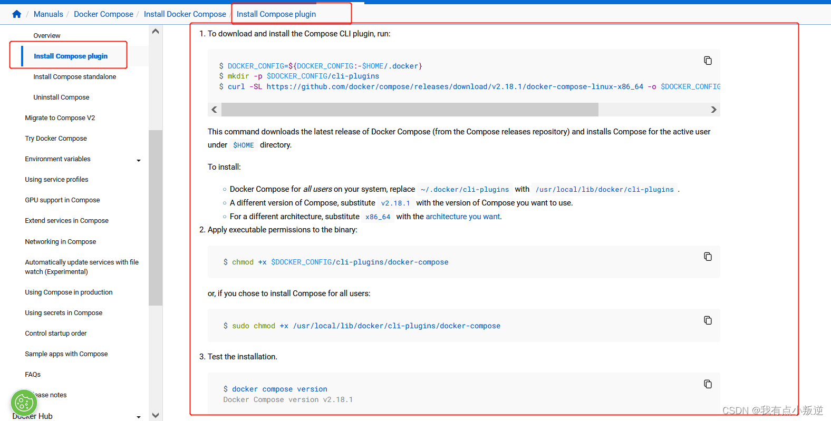831x421 pixels.
Task: Click the inline $HOME code
Action: click(244, 145)
